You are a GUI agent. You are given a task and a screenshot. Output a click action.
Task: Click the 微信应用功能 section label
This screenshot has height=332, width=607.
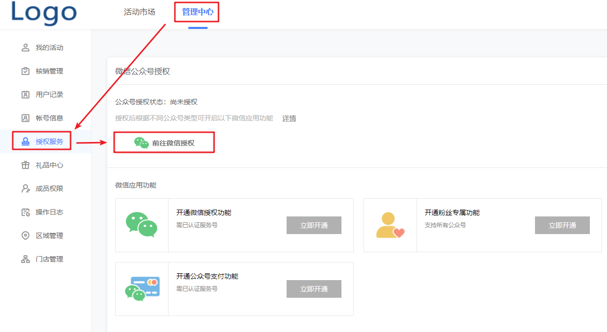tap(136, 185)
